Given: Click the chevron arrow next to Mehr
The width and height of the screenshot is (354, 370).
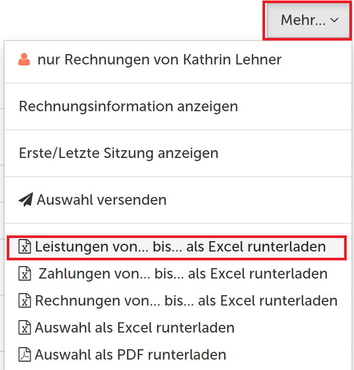Looking at the screenshot, I should click(334, 21).
